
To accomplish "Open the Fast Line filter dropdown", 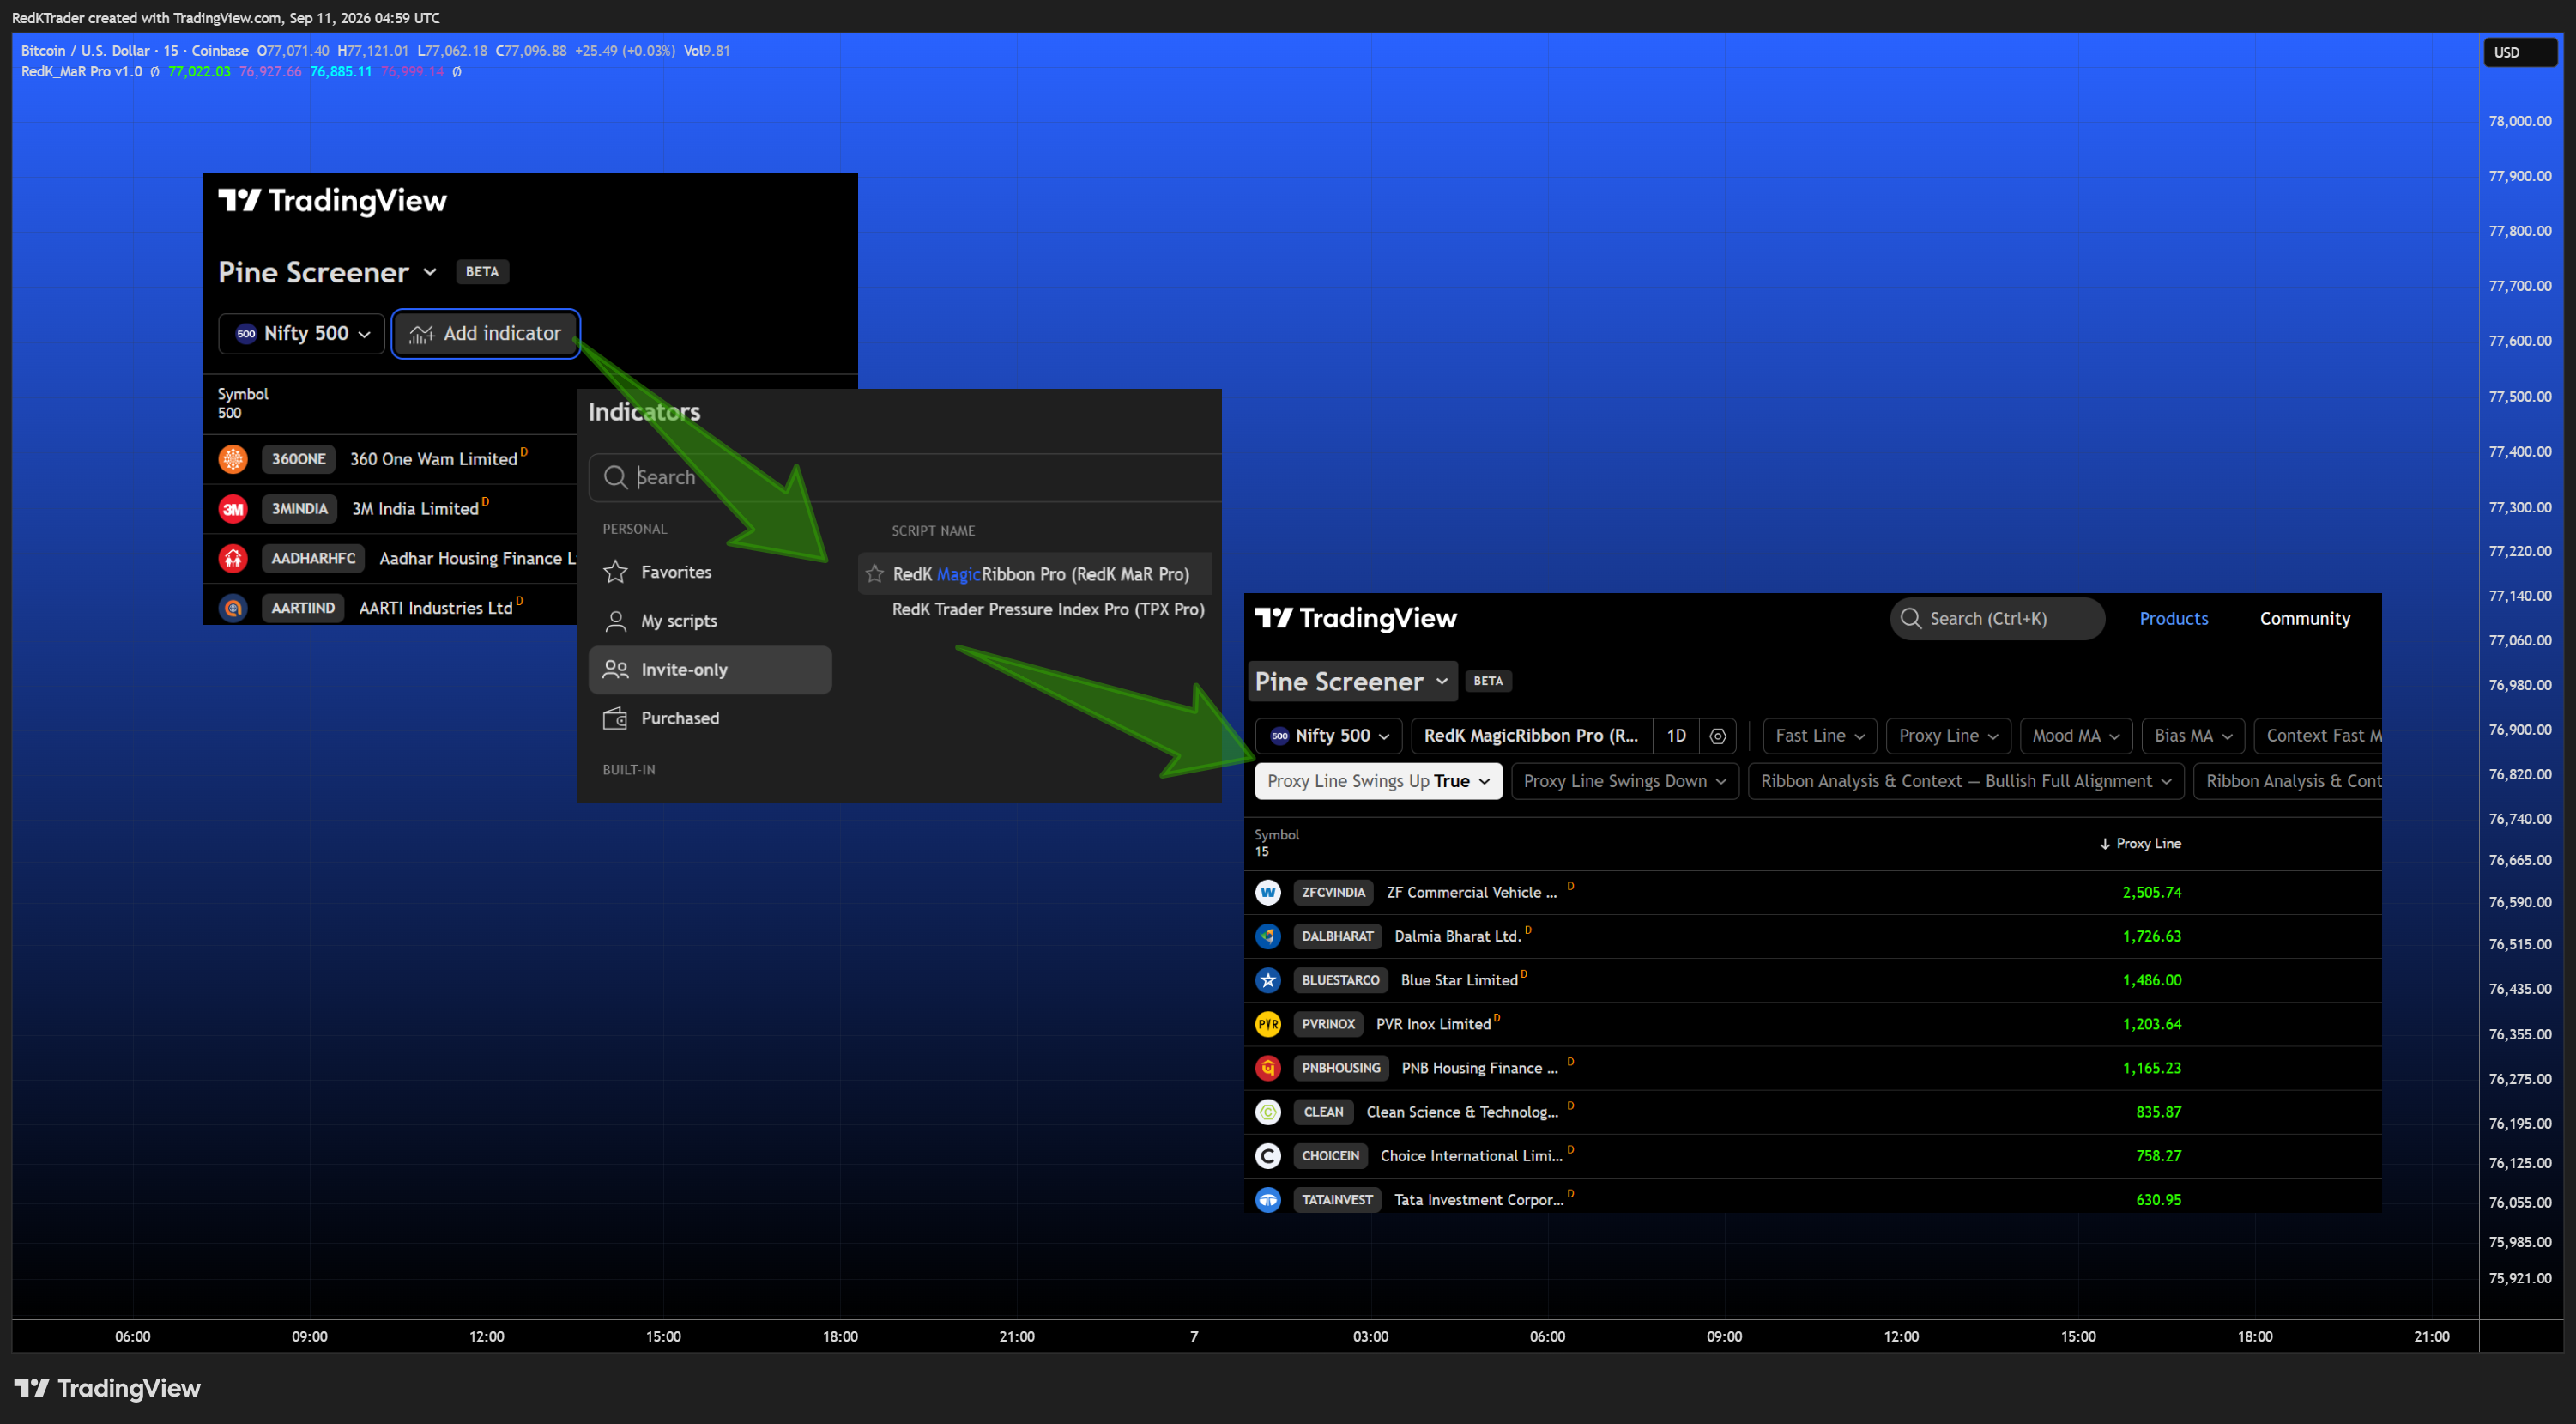I will pos(1820,736).
